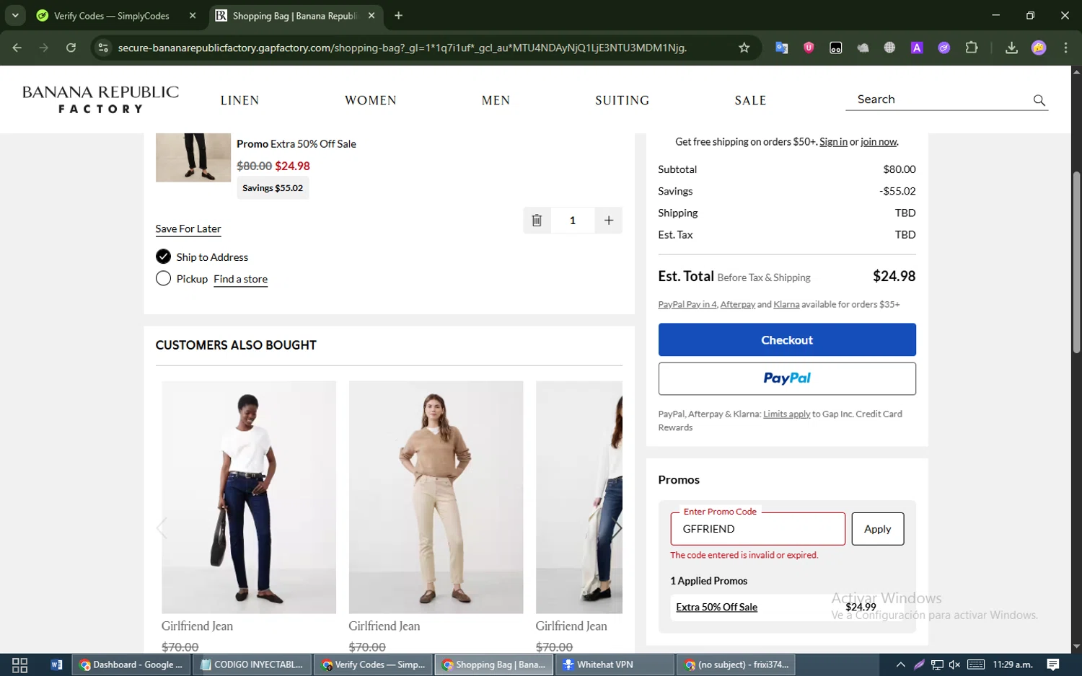The height and width of the screenshot is (676, 1082).
Task: Bookmark page with the star icon
Action: point(744,48)
